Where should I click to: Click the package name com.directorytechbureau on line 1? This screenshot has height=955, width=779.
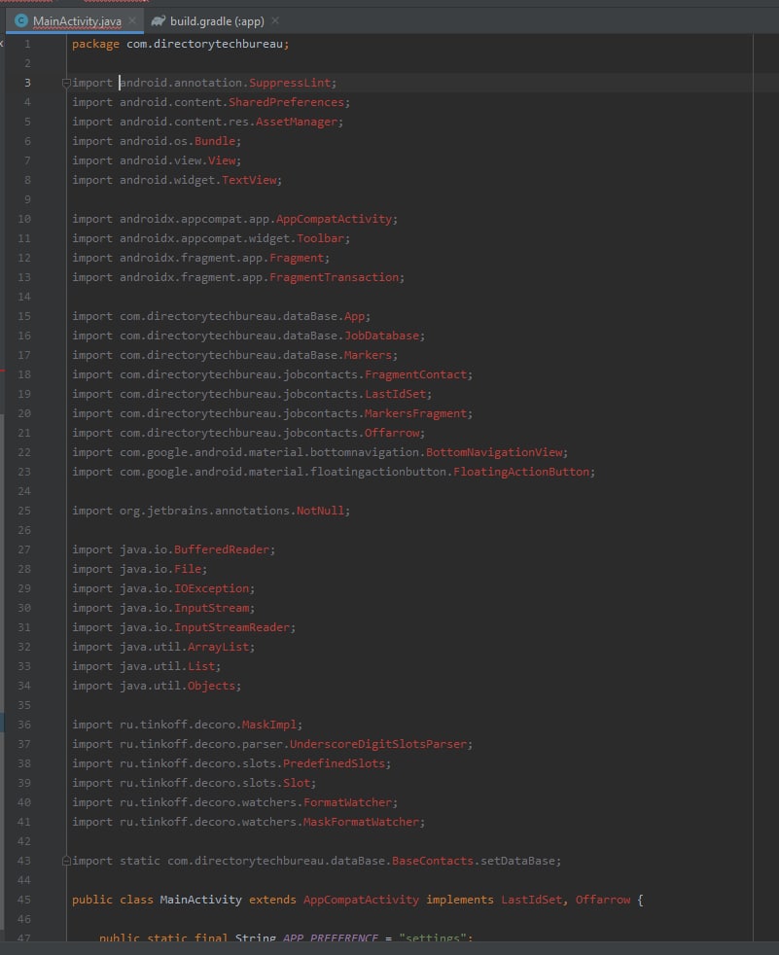pos(204,44)
